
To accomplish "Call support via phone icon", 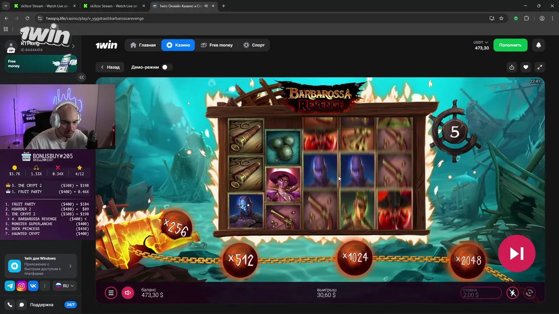I will (10, 305).
